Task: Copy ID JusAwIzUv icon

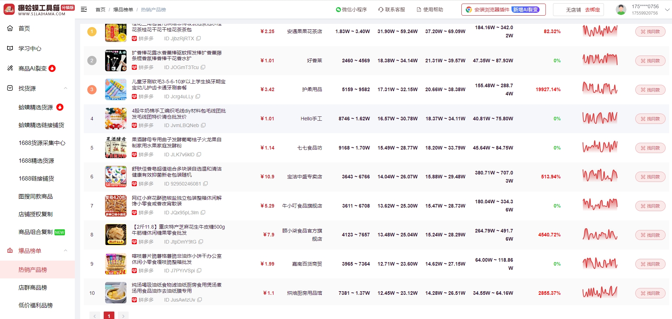Action: [x=200, y=300]
